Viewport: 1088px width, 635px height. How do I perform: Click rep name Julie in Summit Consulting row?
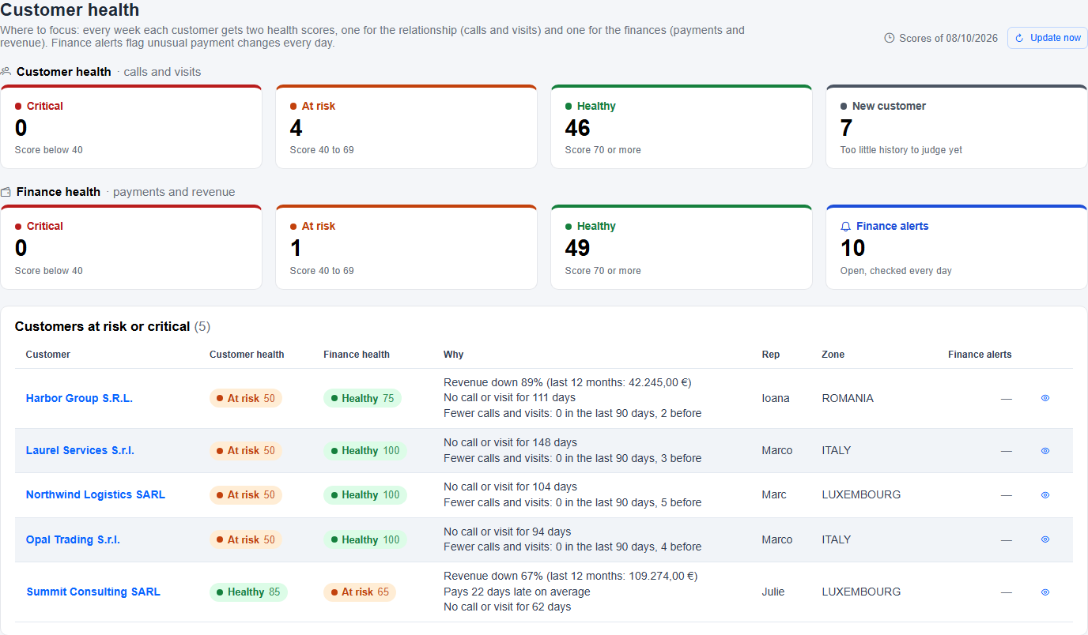pos(774,592)
